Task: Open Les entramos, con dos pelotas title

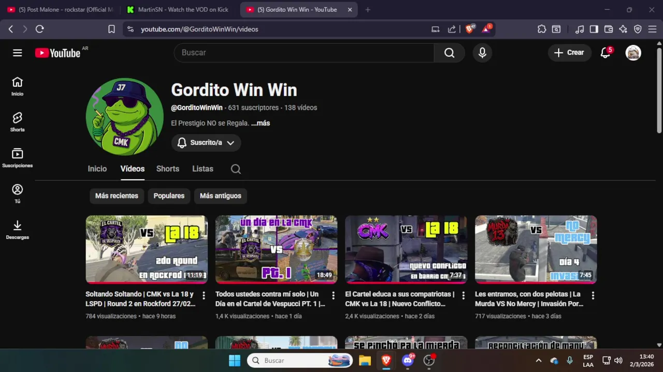Action: 529,299
